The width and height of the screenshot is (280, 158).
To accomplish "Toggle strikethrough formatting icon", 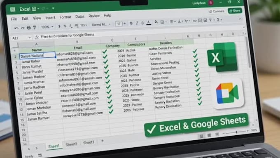I will [142, 23].
